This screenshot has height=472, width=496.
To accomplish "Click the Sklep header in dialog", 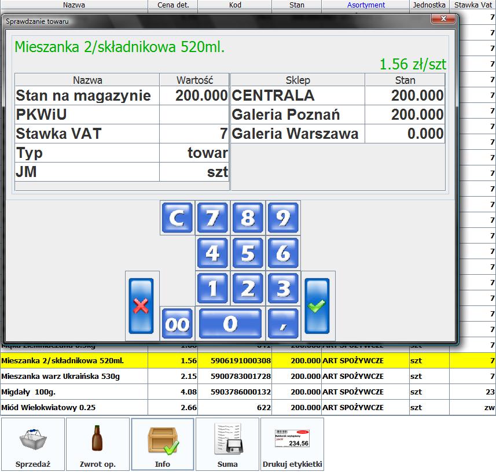I will click(297, 80).
